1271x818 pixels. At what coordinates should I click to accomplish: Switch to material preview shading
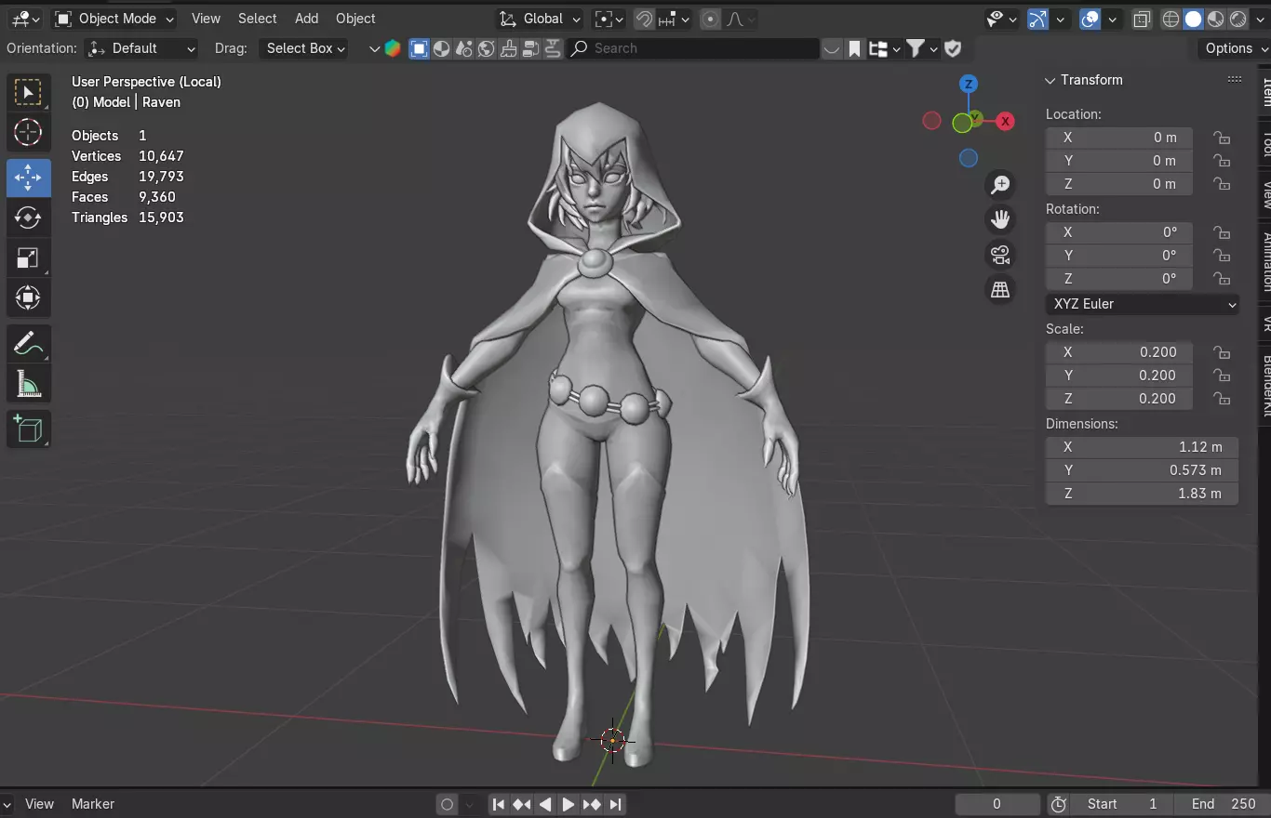[1215, 19]
